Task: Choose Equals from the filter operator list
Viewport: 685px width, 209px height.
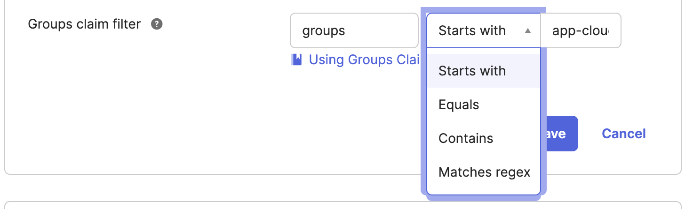Action: 459,104
